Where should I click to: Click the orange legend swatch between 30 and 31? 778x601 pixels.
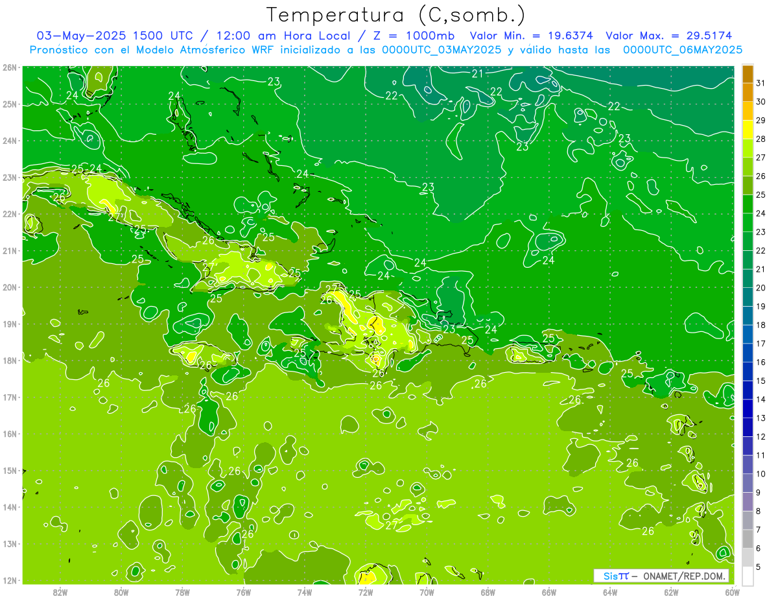[x=748, y=92]
